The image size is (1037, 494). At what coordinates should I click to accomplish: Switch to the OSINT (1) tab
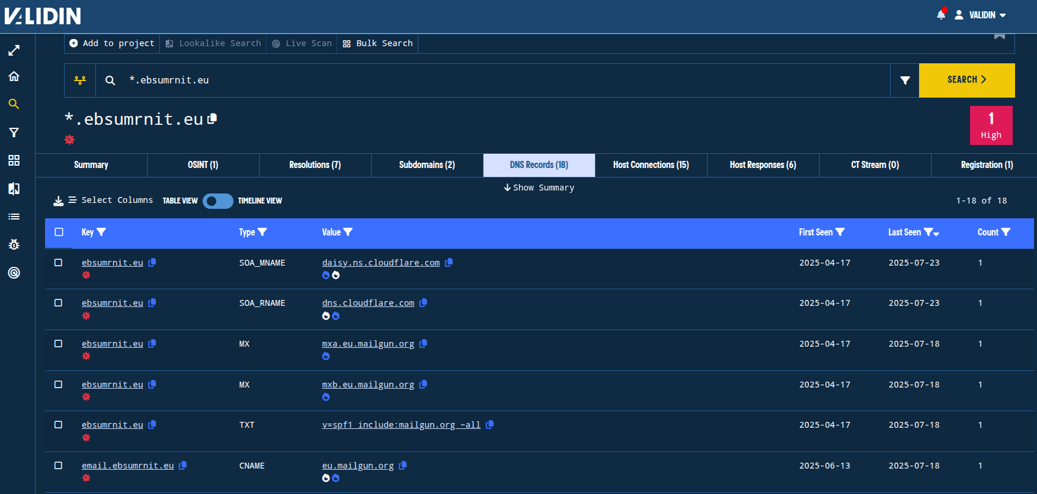[203, 165]
